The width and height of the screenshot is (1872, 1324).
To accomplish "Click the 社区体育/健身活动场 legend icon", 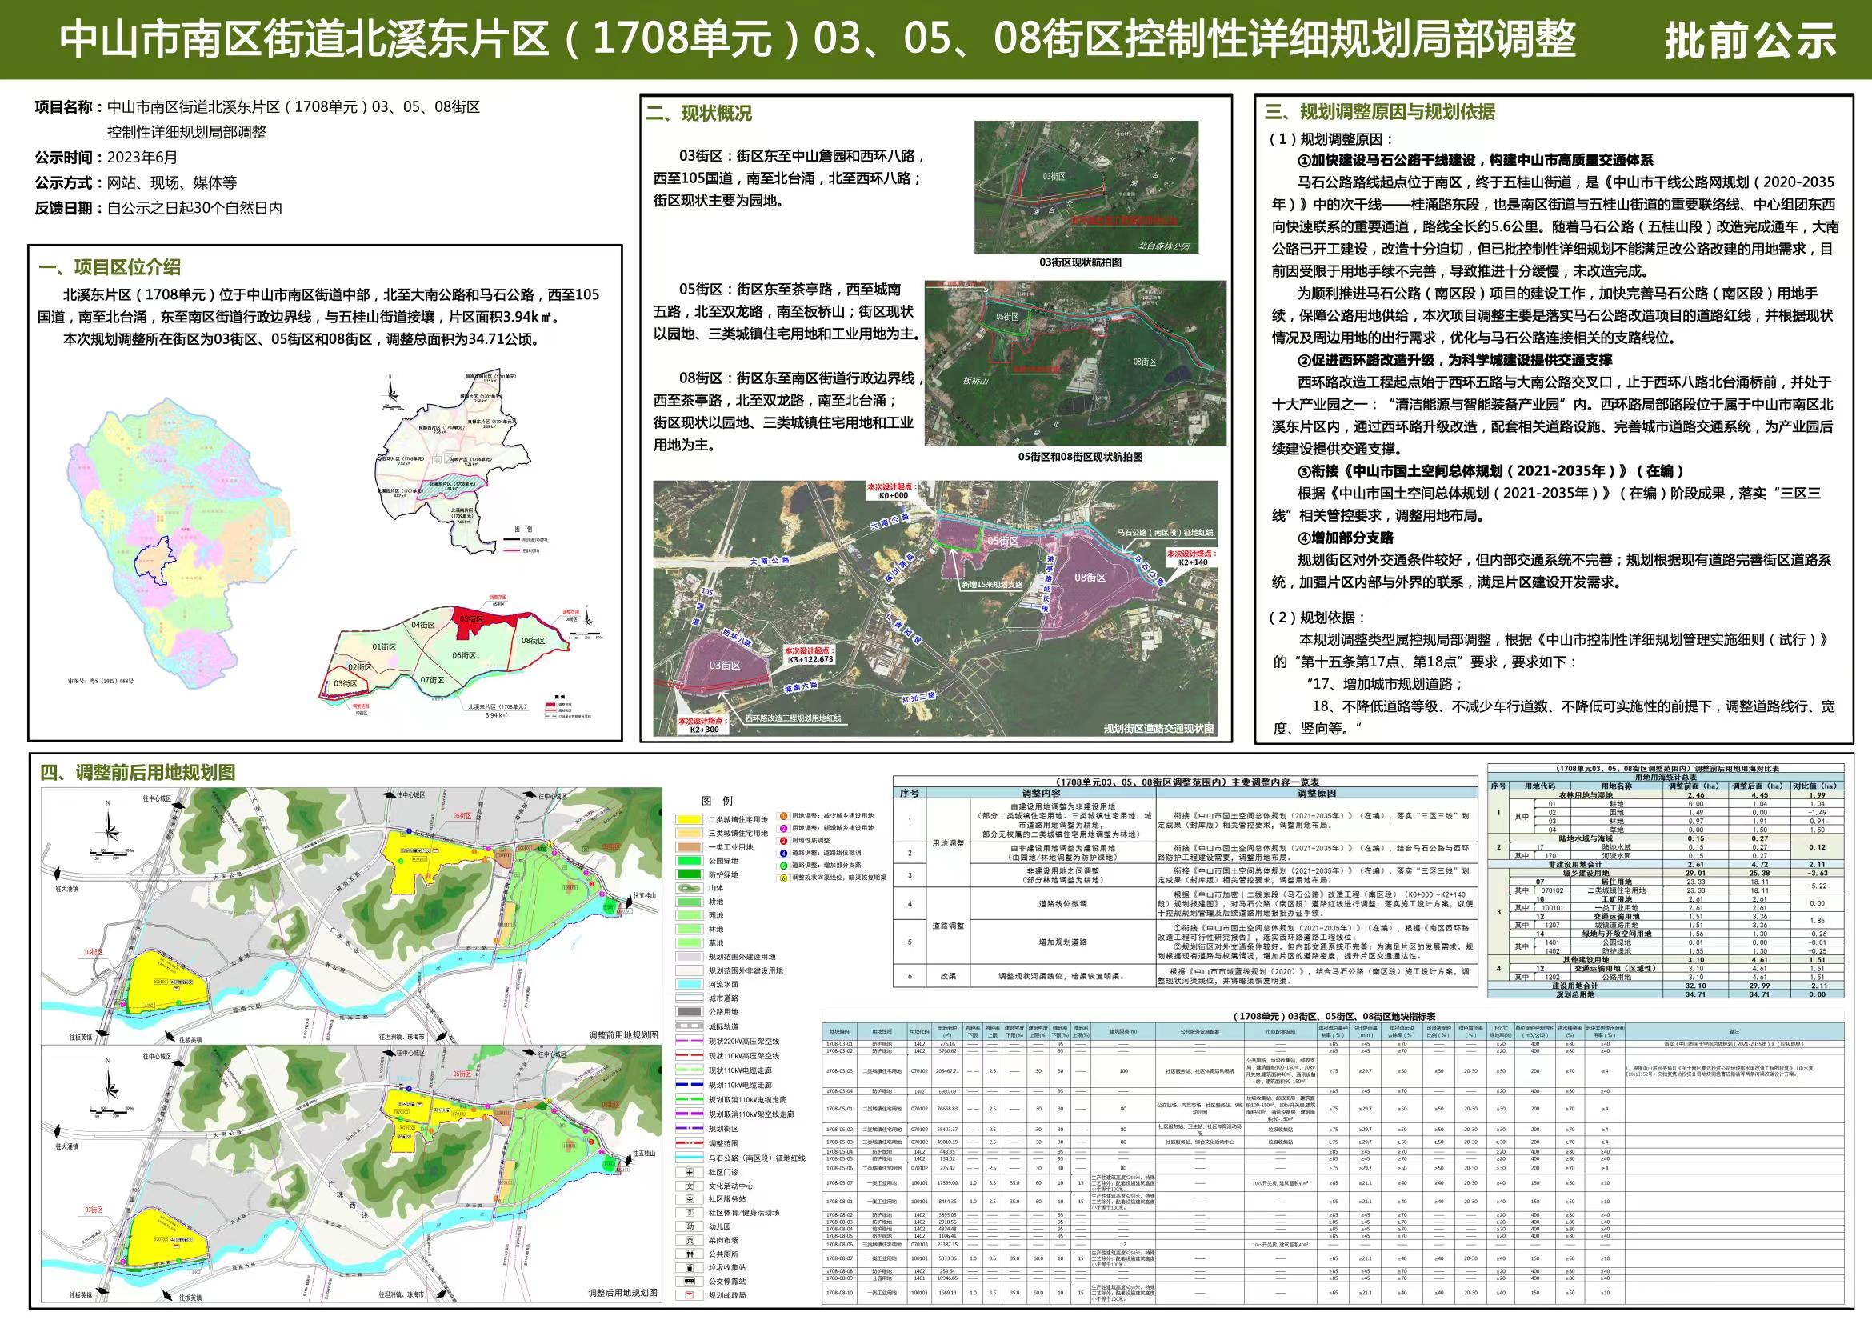I will click(690, 1213).
